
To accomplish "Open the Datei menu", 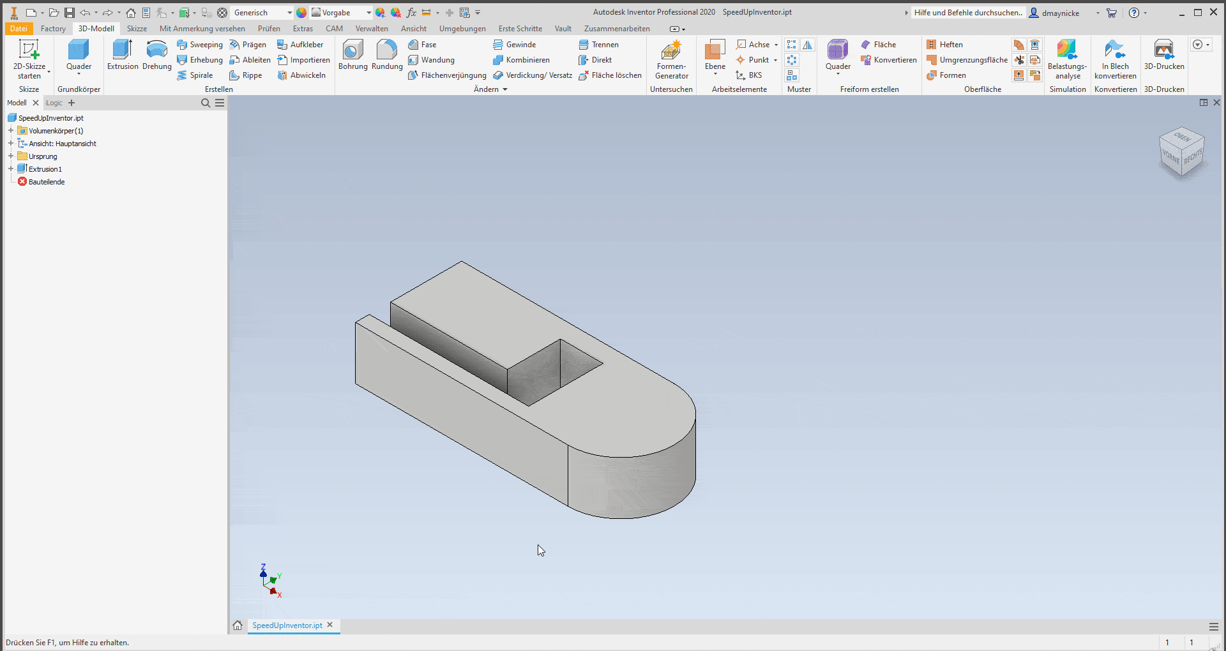I will (x=19, y=28).
